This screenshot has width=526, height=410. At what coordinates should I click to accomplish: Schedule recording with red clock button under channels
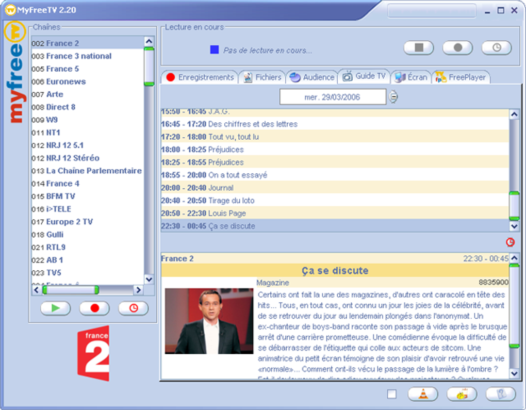click(134, 308)
